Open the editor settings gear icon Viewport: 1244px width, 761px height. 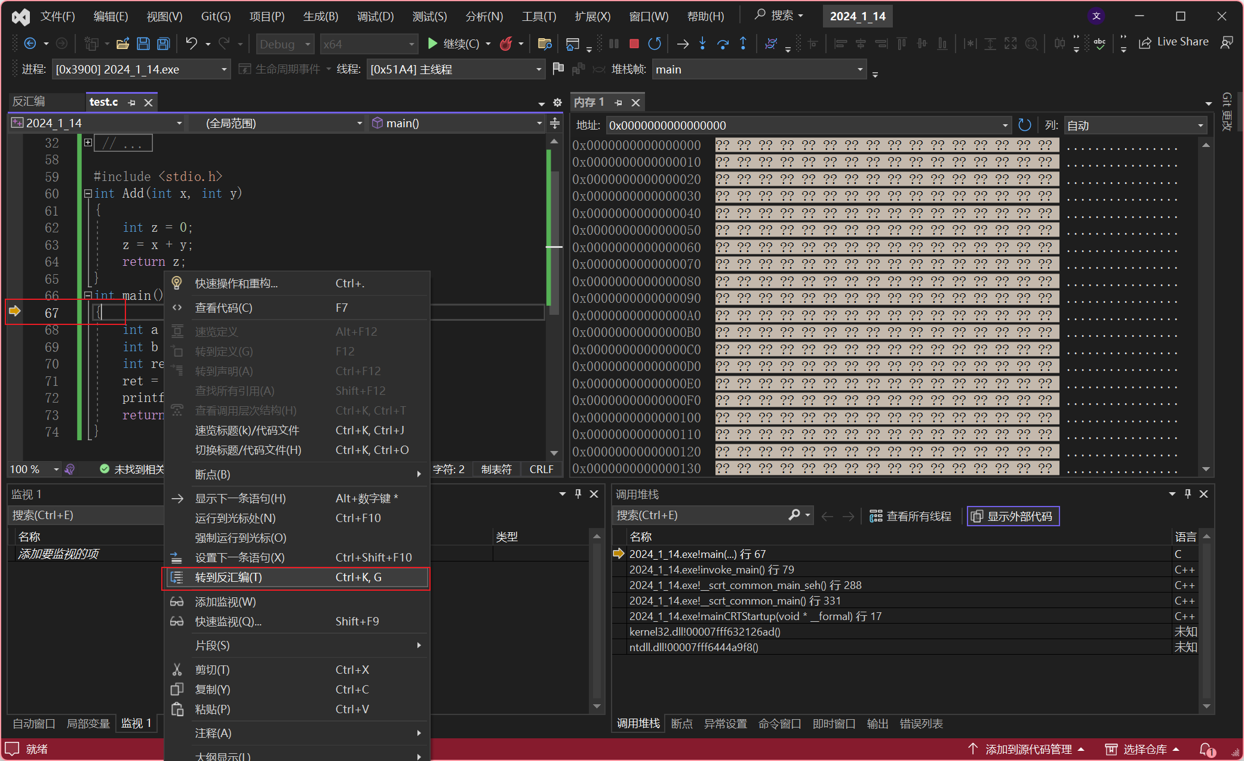(557, 102)
